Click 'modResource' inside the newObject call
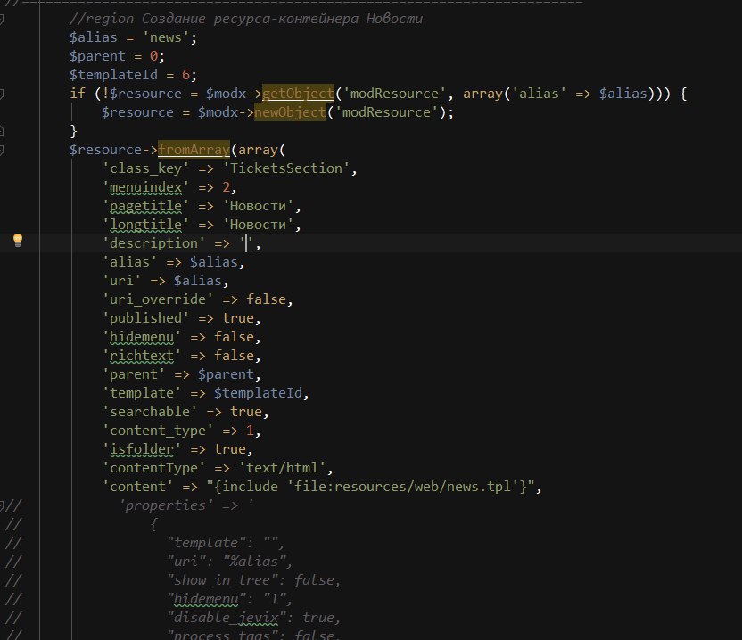Image resolution: width=742 pixels, height=640 pixels. (x=386, y=112)
